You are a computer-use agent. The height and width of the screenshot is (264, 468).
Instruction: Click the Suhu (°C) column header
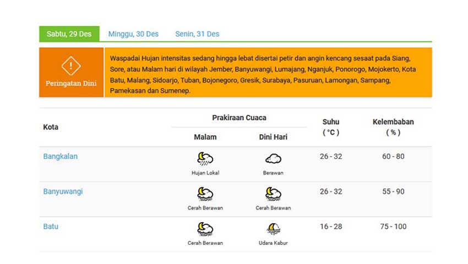click(x=331, y=127)
